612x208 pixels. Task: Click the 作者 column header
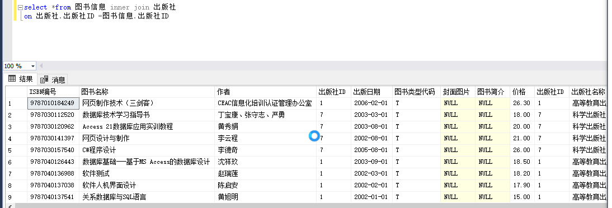pos(265,92)
